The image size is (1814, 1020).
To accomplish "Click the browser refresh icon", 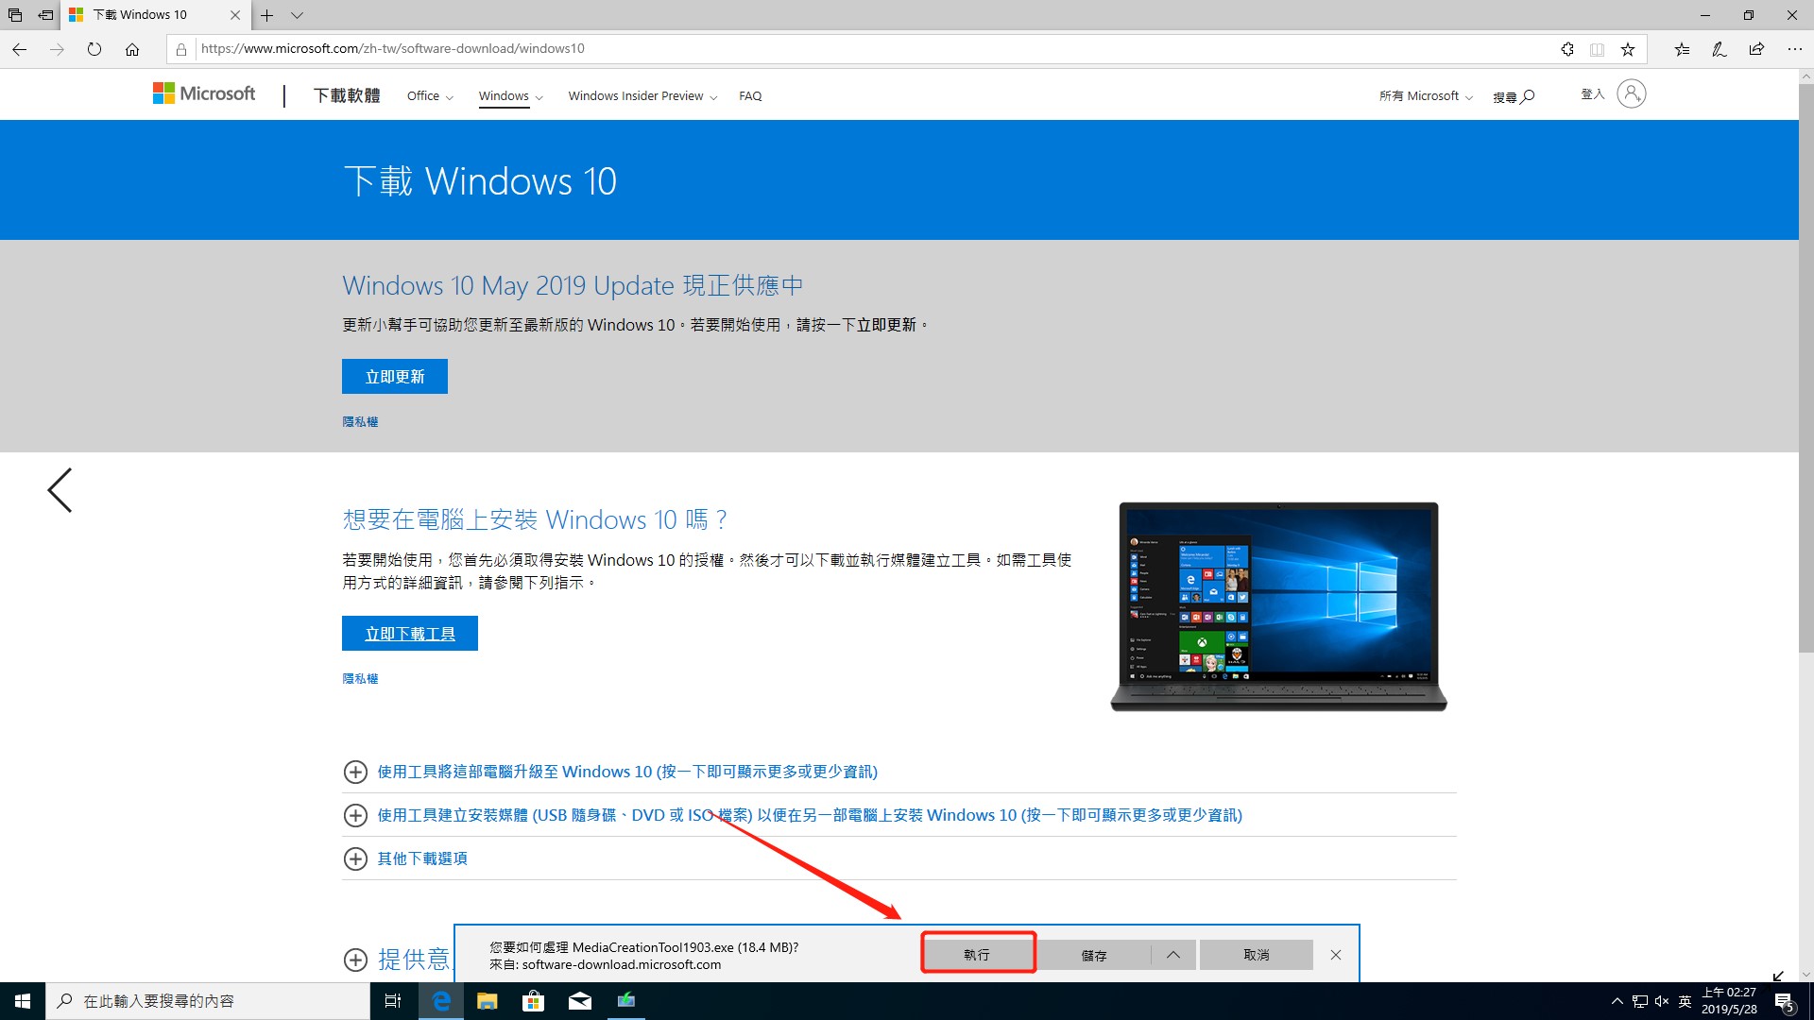I will pos(94,49).
